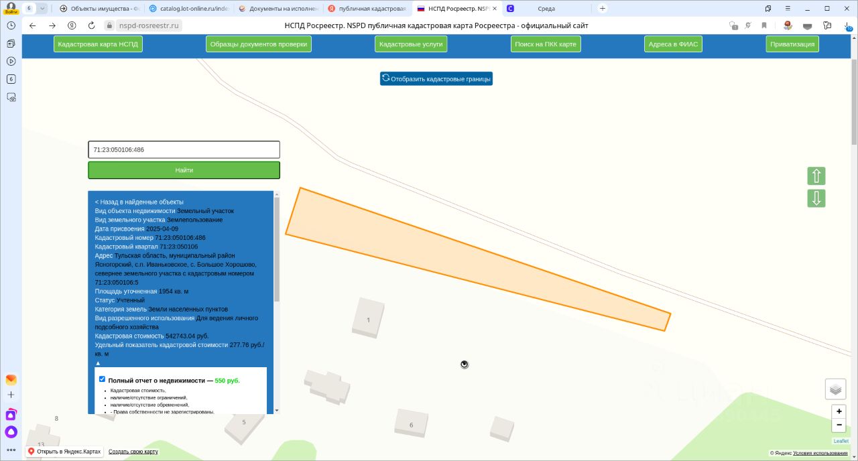Click the bookmark icon in the address bar

pos(763,25)
